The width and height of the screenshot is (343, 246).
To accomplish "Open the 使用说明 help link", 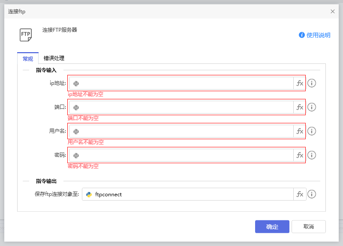I will tap(315, 35).
